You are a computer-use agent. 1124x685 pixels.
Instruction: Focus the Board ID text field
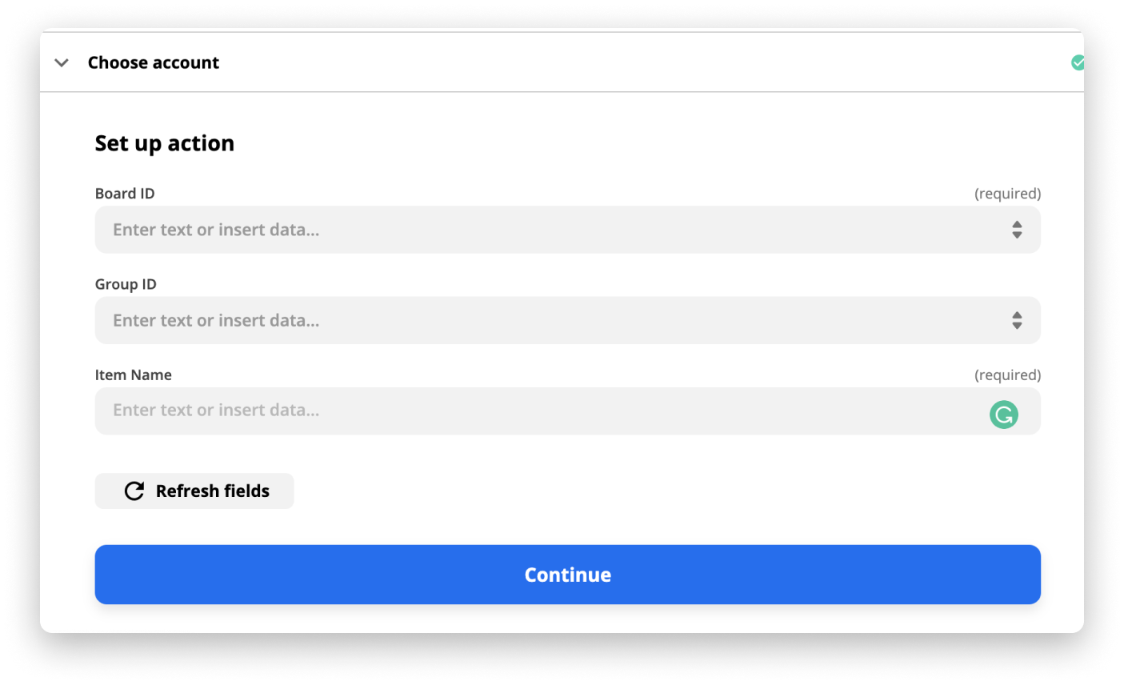tap(567, 230)
